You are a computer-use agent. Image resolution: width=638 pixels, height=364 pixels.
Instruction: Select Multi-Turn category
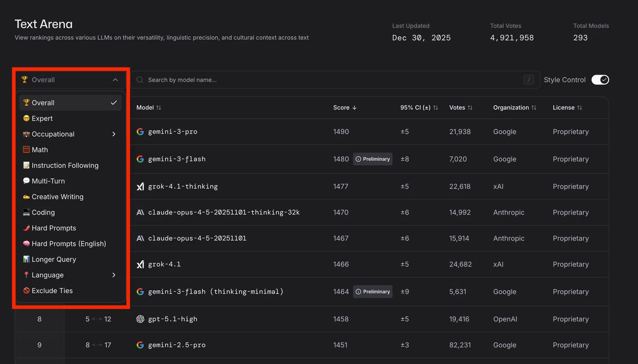[70, 181]
